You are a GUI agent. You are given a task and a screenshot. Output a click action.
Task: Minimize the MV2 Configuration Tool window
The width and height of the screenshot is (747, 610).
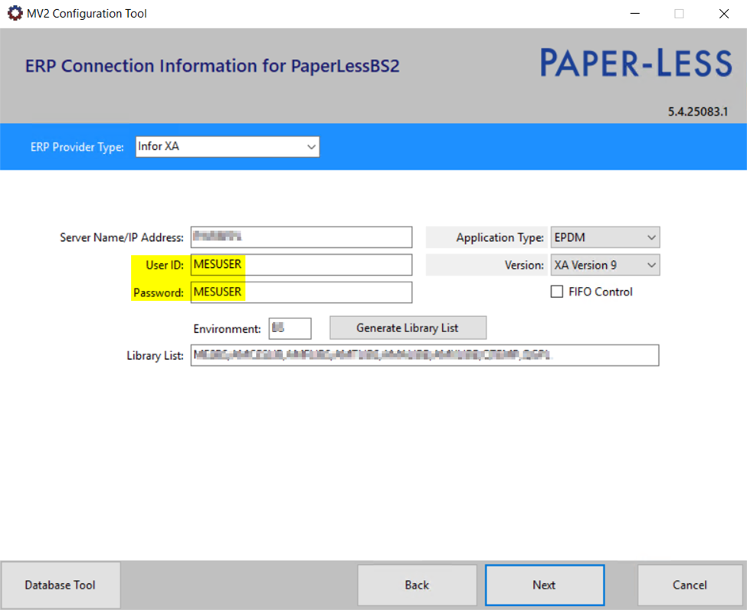tap(634, 13)
